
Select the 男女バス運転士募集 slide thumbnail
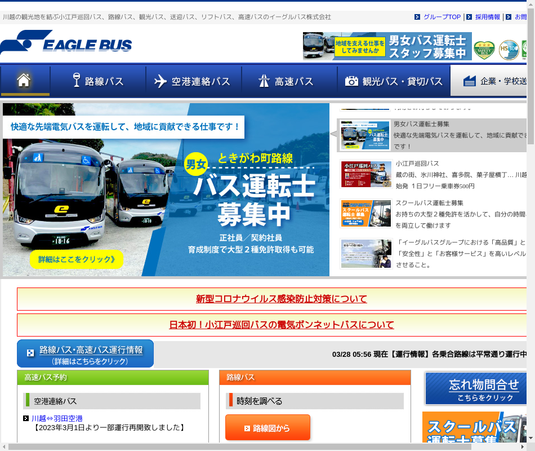(365, 135)
